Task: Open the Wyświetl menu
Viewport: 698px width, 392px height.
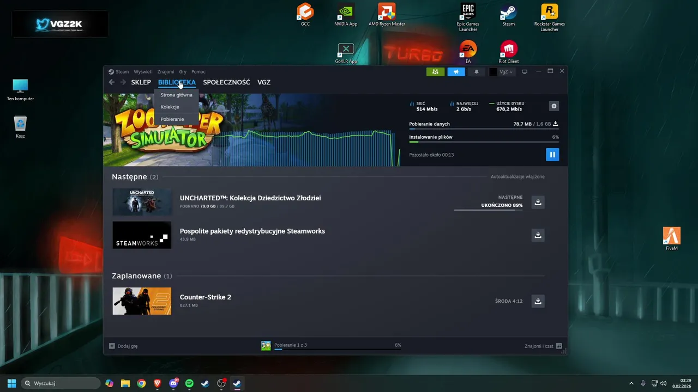Action: point(143,72)
